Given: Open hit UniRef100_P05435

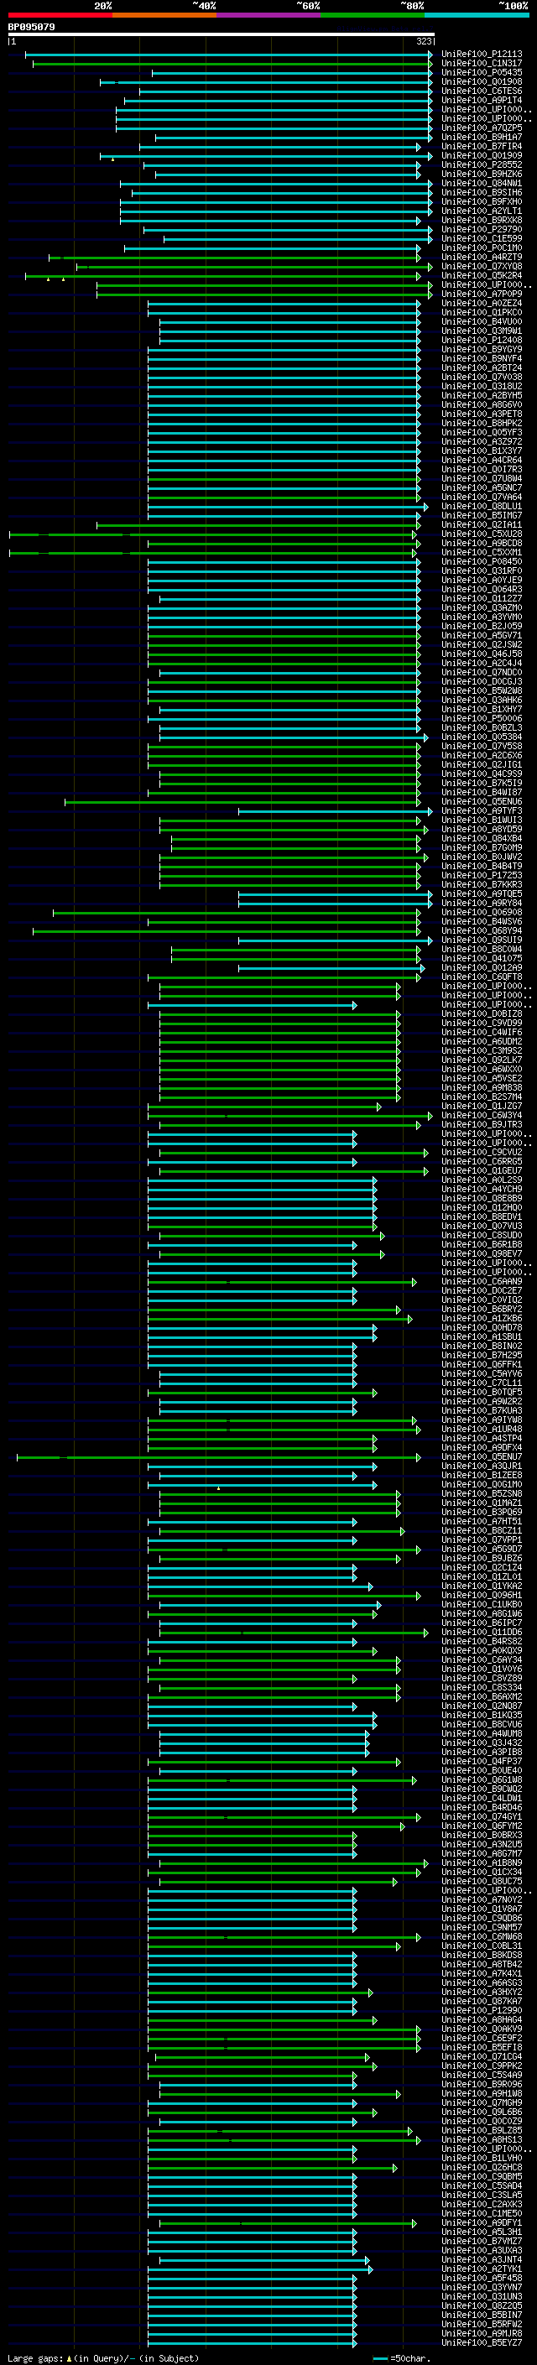Looking at the screenshot, I should (482, 72).
